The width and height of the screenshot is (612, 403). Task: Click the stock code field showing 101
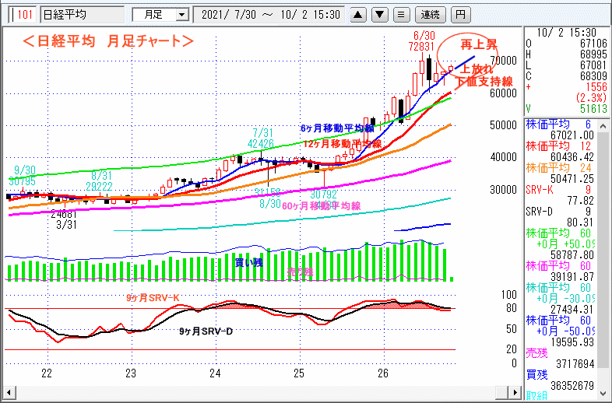[23, 15]
